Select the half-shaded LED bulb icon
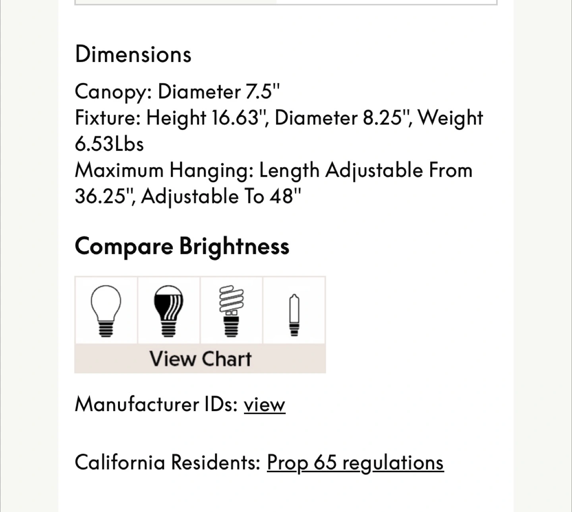 [x=168, y=311]
